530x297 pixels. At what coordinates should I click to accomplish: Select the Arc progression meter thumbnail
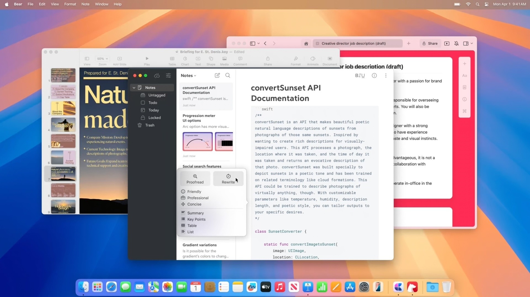(197, 142)
